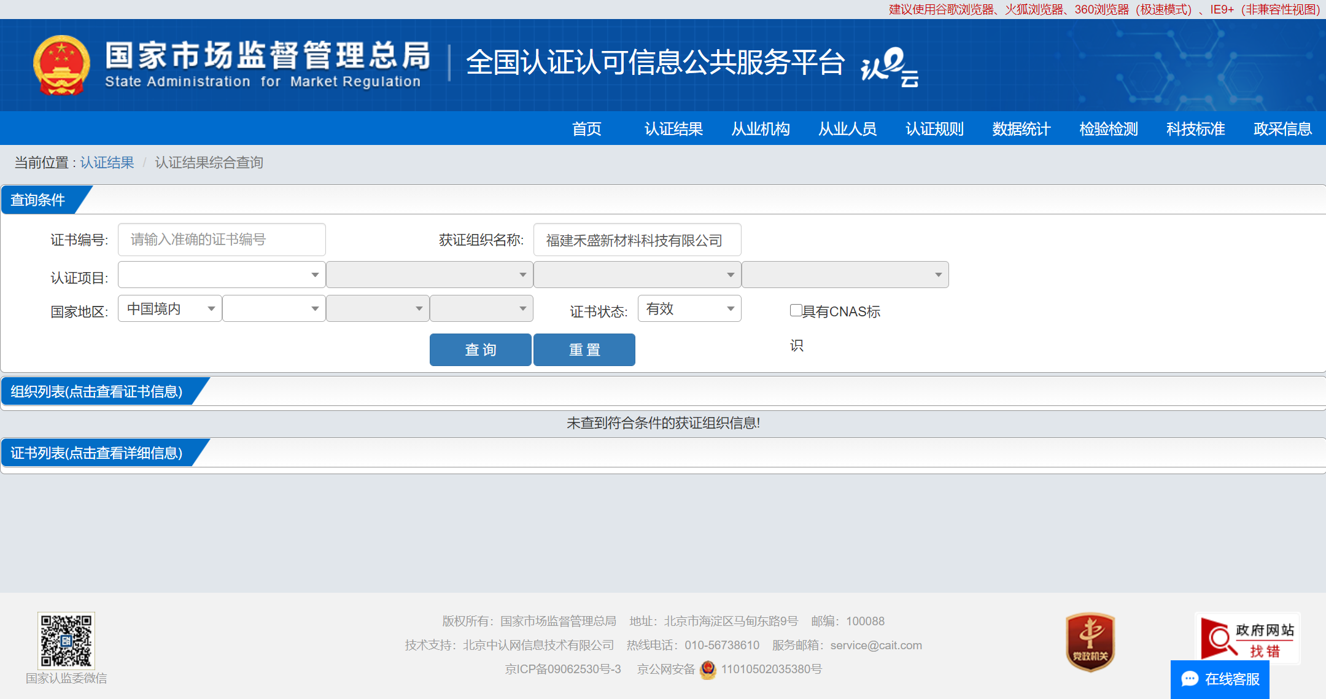Go to 首页 in navigation bar
1326x699 pixels.
[x=586, y=129]
